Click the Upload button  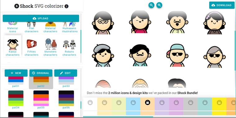41,18
